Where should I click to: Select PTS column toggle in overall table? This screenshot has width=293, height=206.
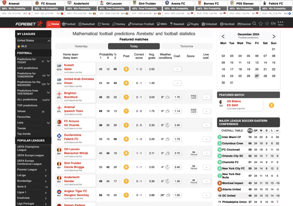[250, 130]
